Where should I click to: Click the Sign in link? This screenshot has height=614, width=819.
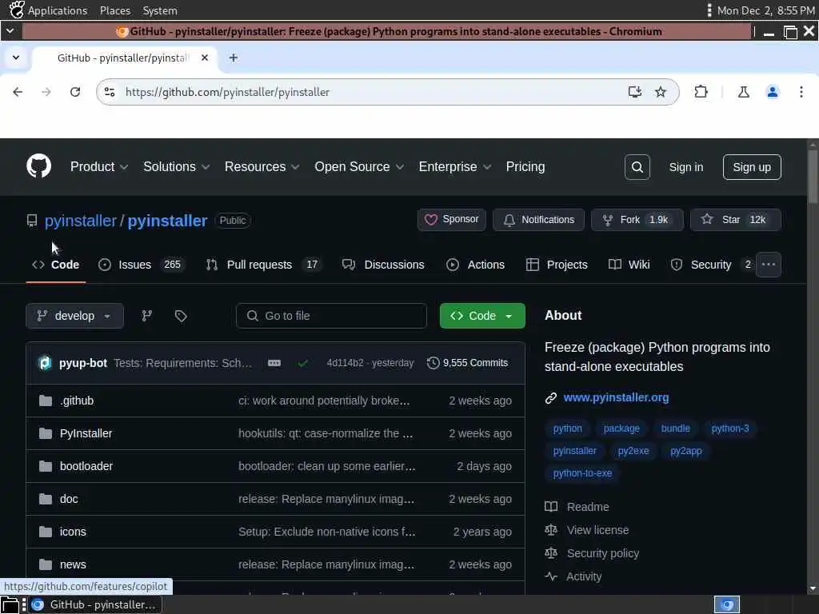pos(685,167)
